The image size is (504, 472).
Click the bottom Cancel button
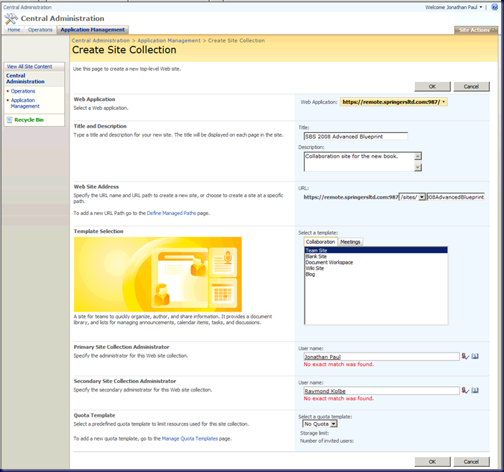tap(471, 462)
